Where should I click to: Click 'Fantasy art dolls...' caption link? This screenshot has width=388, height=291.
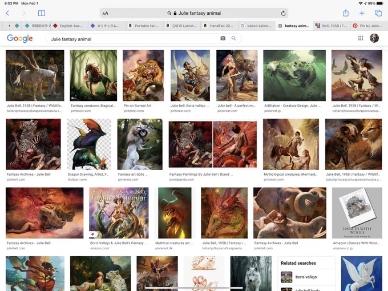133,175
